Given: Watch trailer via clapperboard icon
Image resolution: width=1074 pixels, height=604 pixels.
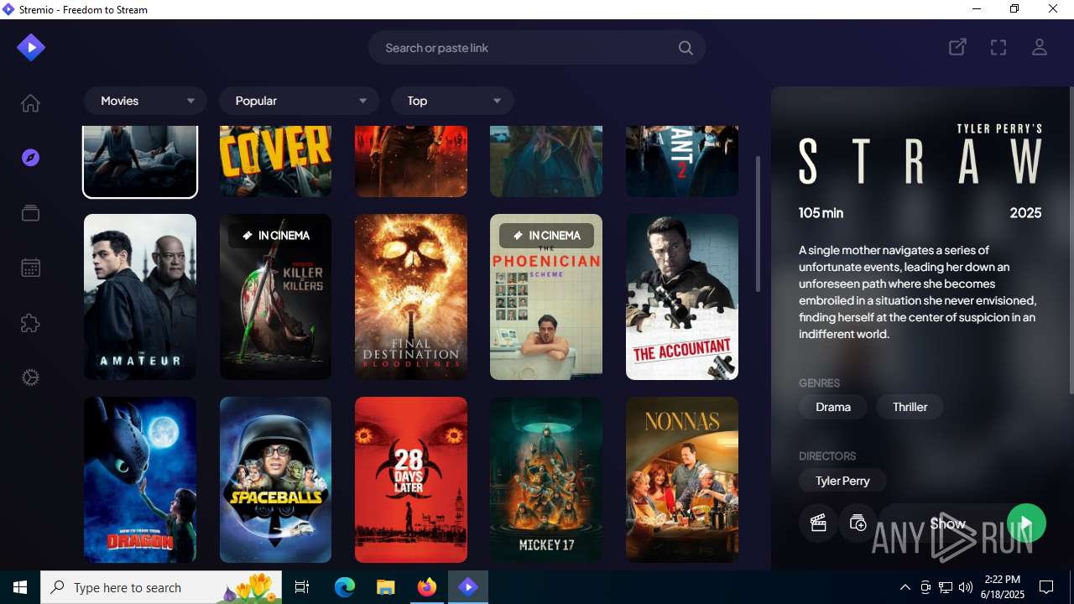Looking at the screenshot, I should (818, 523).
